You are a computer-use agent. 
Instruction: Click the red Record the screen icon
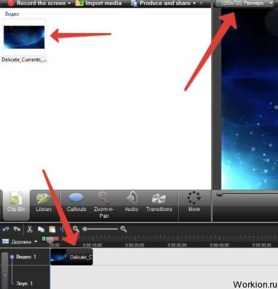coord(11,3)
